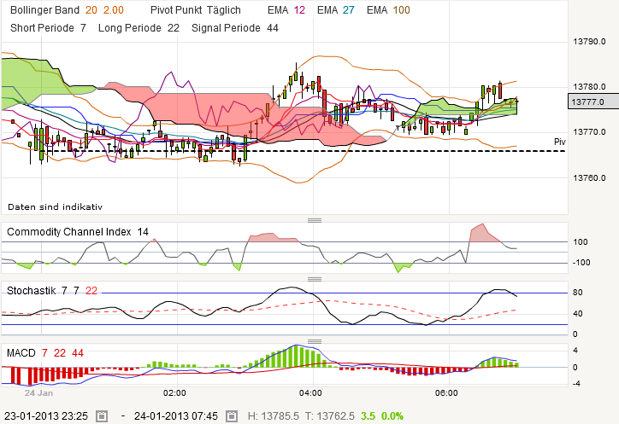Click the EMA 100 period value
This screenshot has height=424, width=619.
tap(402, 10)
